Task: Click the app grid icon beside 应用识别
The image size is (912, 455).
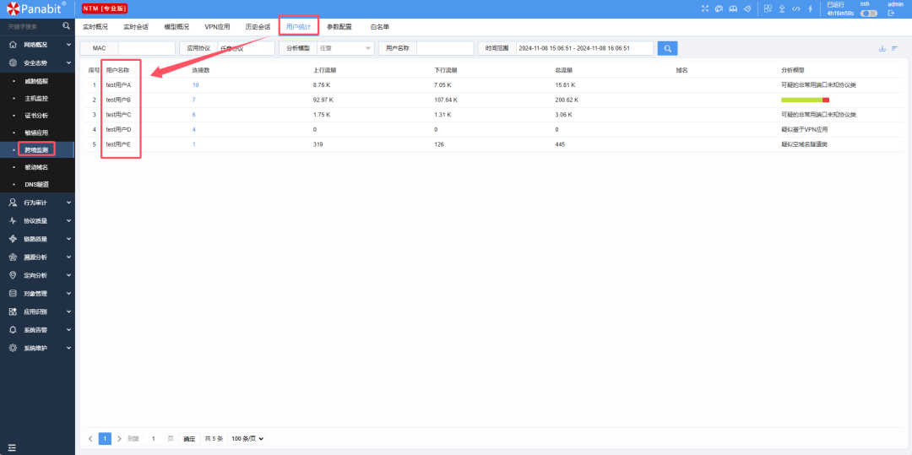Action: (x=13, y=311)
